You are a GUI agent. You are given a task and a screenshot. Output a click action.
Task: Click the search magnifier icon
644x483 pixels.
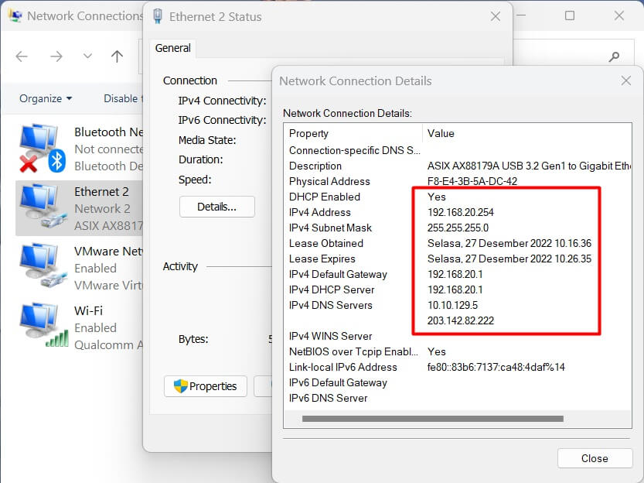(615, 57)
